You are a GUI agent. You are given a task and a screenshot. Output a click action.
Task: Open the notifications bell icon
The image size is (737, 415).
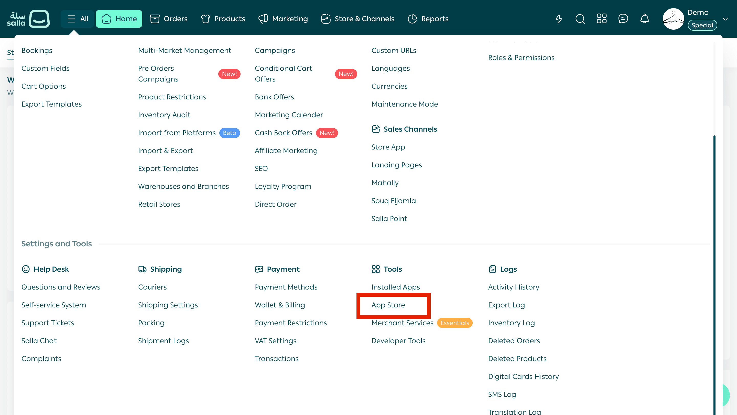coord(644,19)
